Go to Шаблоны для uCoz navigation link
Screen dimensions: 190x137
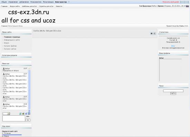coord(29,6)
